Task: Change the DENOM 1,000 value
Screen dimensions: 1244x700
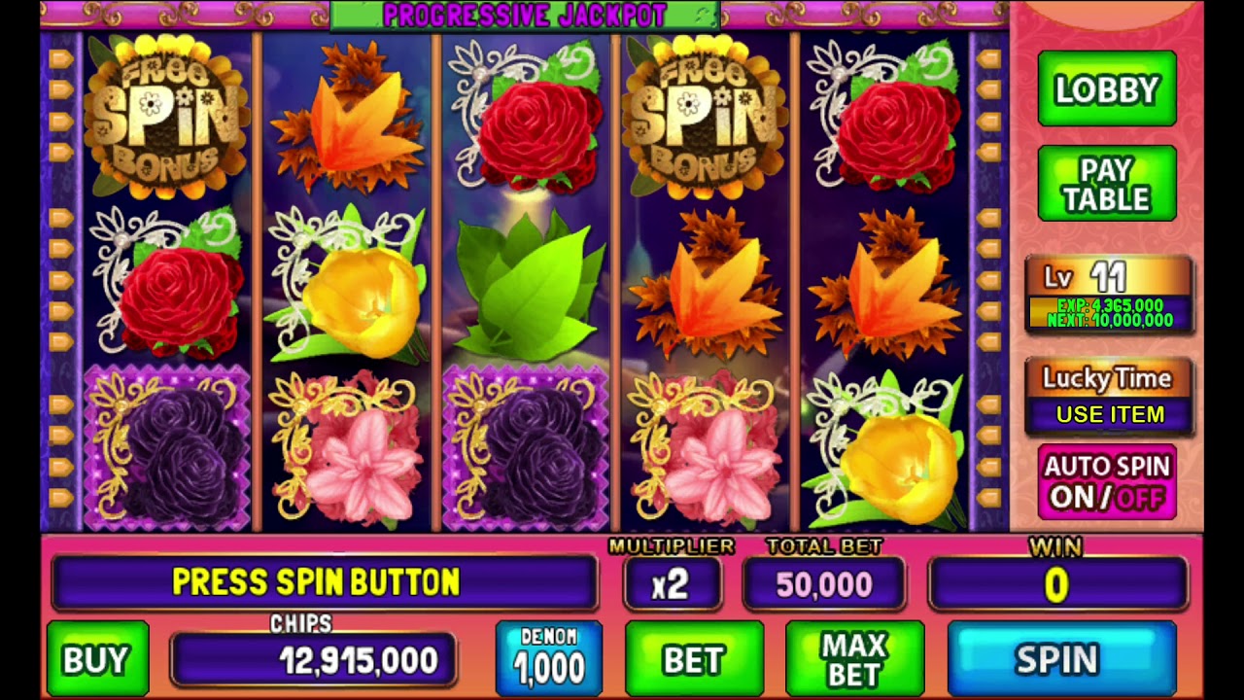Action: tap(549, 659)
